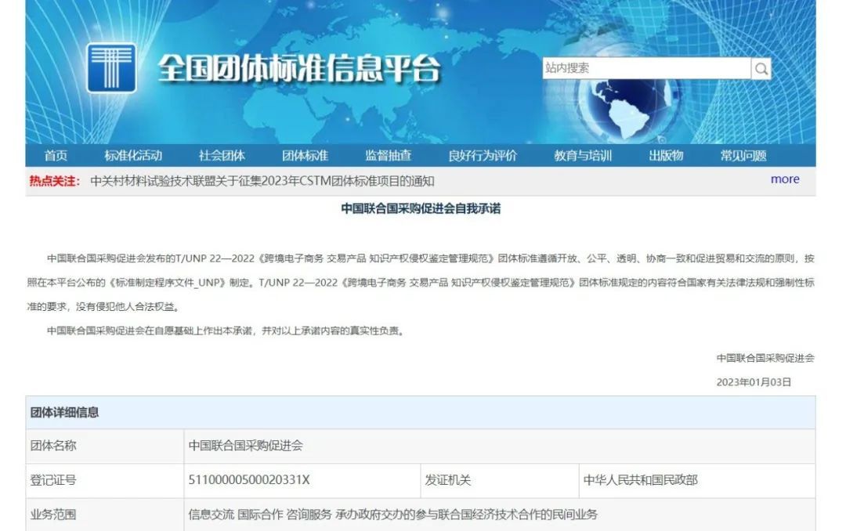Select the 中国联合国采购促进会自我承诺 heading

421,208
